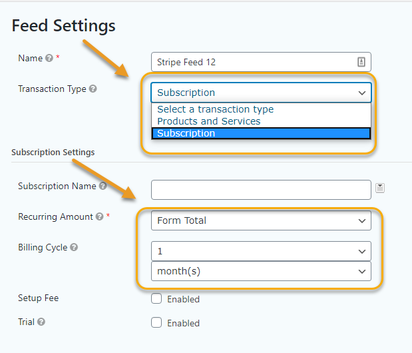412x353 pixels.
Task: Open the Transaction Type dropdown
Action: (261, 93)
